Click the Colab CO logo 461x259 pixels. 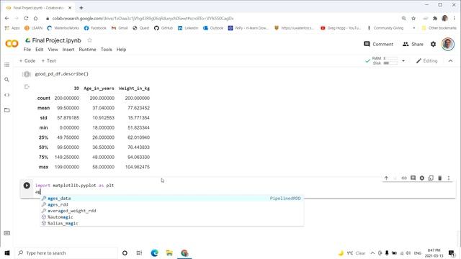point(12,44)
